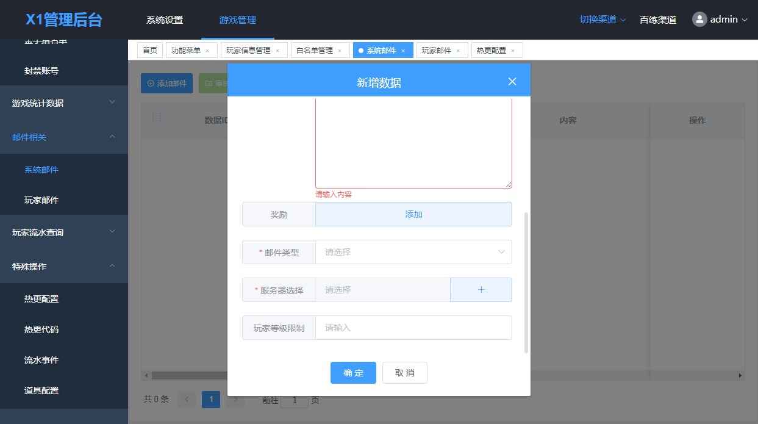点击取消关闭表单
The width and height of the screenshot is (758, 424).
(404, 372)
